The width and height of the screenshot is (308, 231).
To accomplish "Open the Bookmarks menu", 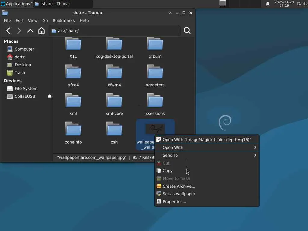I will [64, 21].
